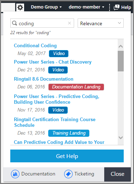
Task: Open the Conditional Coding result
Action: pos(35,45)
